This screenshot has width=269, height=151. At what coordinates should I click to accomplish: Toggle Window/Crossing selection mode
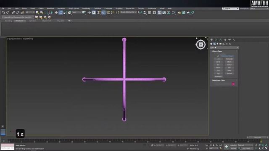(51, 13)
